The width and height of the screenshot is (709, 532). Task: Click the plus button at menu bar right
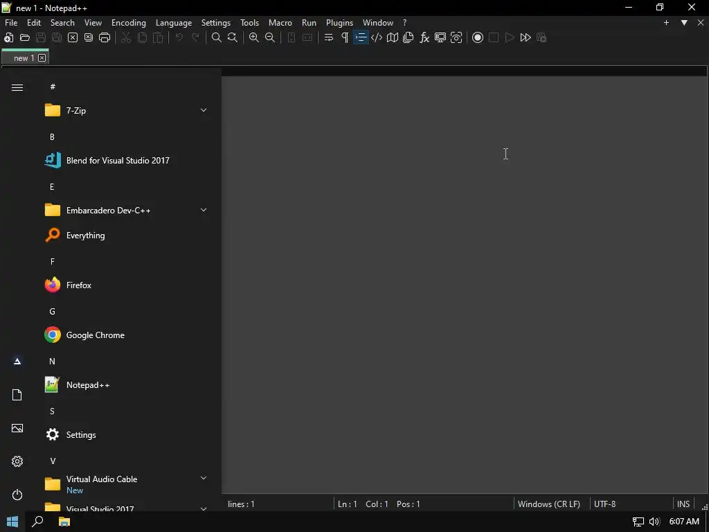coord(666,23)
